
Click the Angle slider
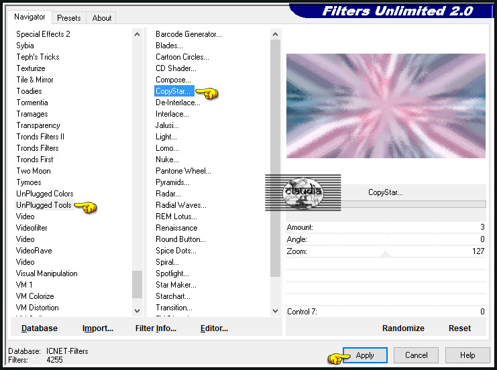[x=386, y=239]
